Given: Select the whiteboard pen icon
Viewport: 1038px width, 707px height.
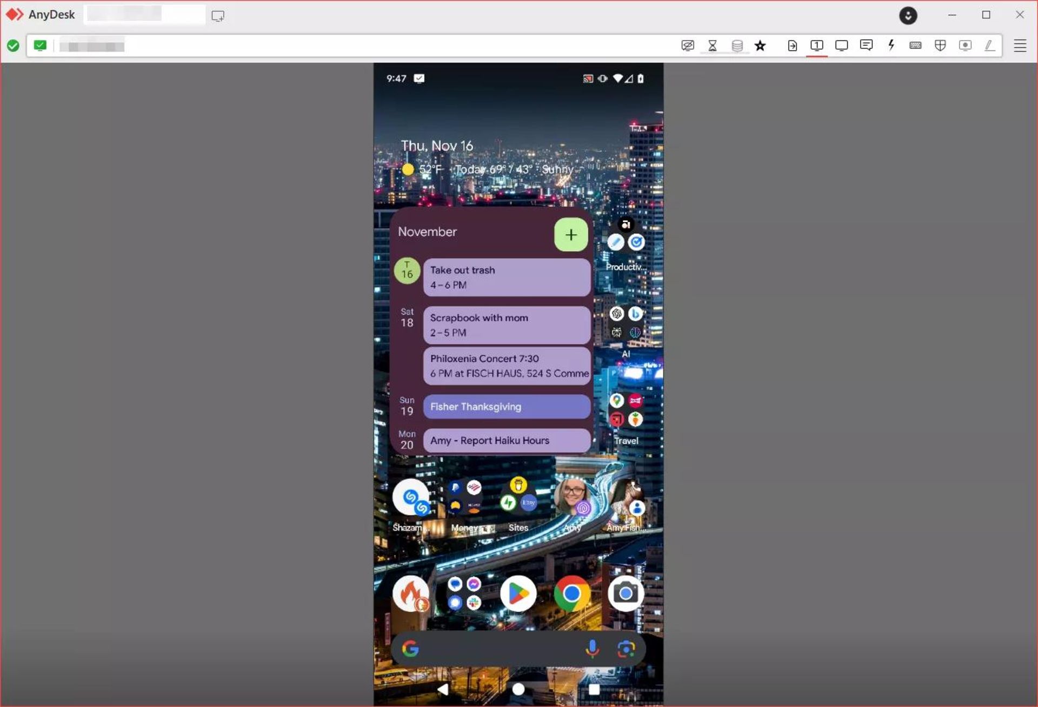Looking at the screenshot, I should [x=989, y=45].
